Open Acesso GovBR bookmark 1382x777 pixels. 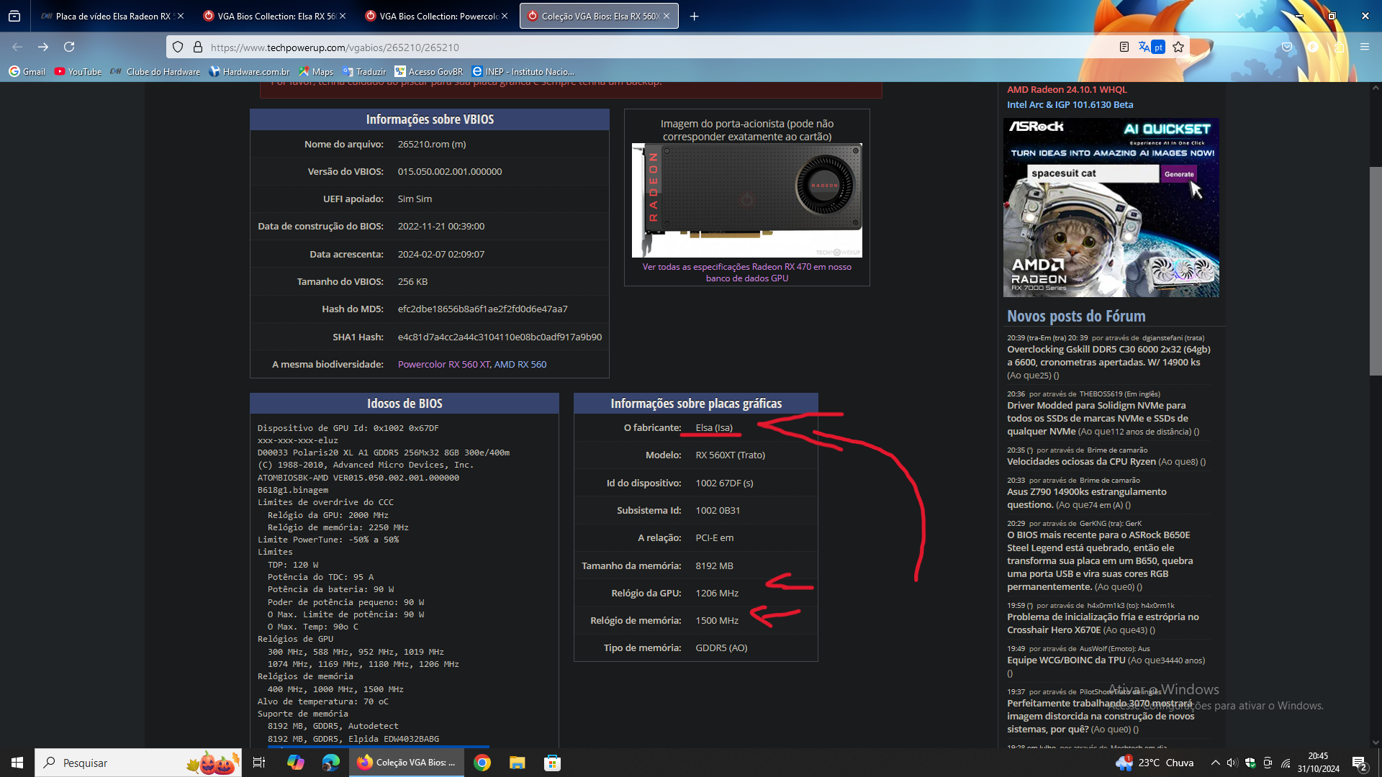coord(429,71)
